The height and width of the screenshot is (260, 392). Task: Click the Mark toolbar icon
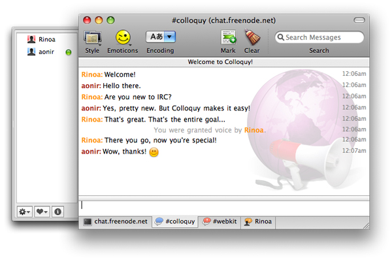tap(229, 37)
